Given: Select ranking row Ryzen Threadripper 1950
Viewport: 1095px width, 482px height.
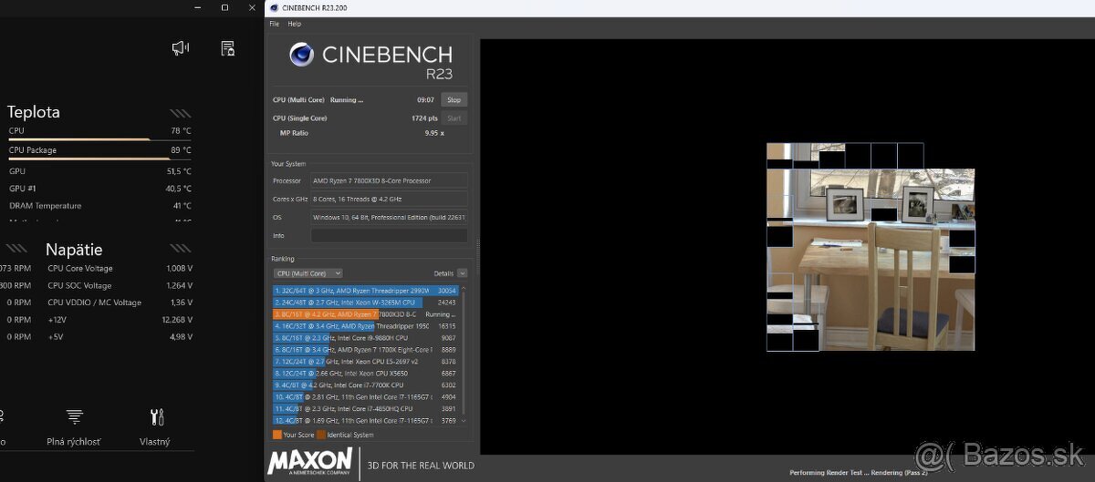Looking at the screenshot, I should 365,325.
